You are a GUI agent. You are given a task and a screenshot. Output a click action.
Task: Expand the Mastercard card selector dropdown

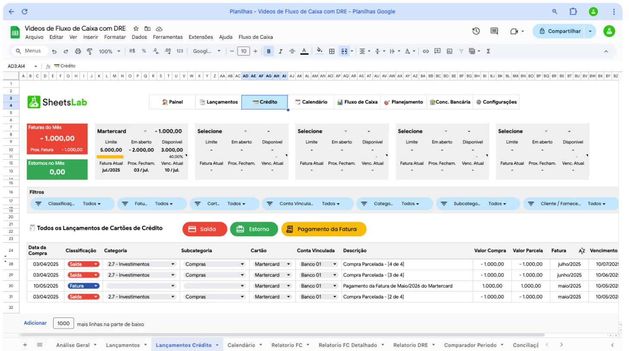[x=145, y=131]
